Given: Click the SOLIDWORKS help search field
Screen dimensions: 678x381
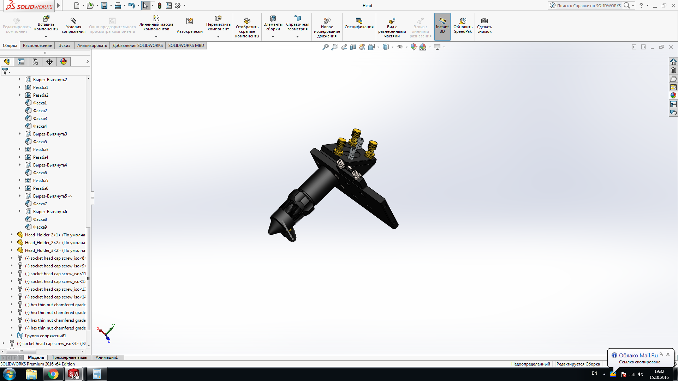Looking at the screenshot, I should pos(589,6).
